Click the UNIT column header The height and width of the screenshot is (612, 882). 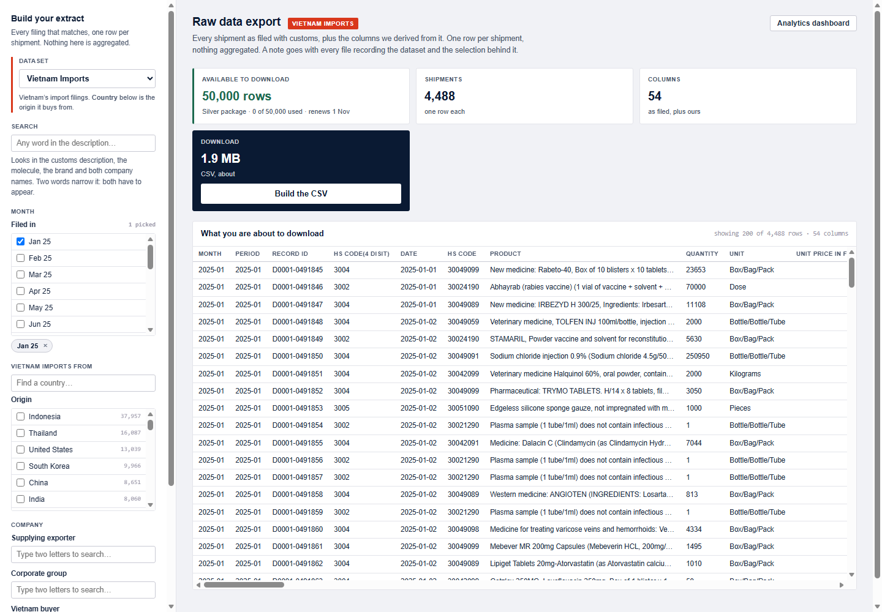click(737, 253)
